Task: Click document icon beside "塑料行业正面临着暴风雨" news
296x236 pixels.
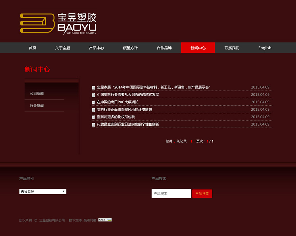Action: pyautogui.click(x=93, y=110)
